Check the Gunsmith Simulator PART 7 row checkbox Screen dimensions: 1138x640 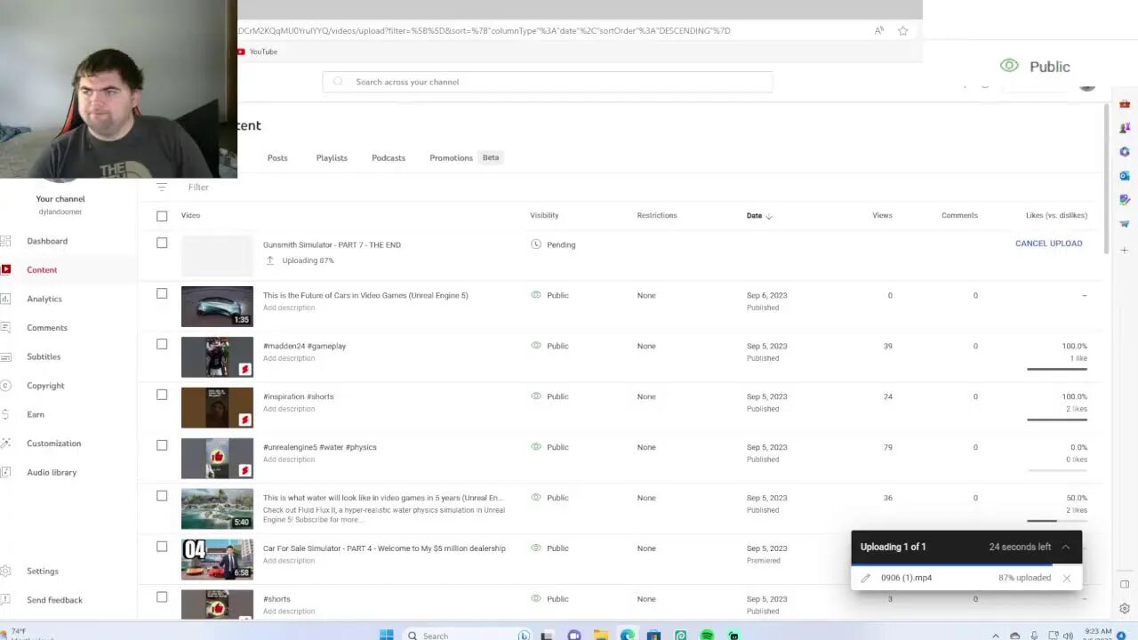162,243
